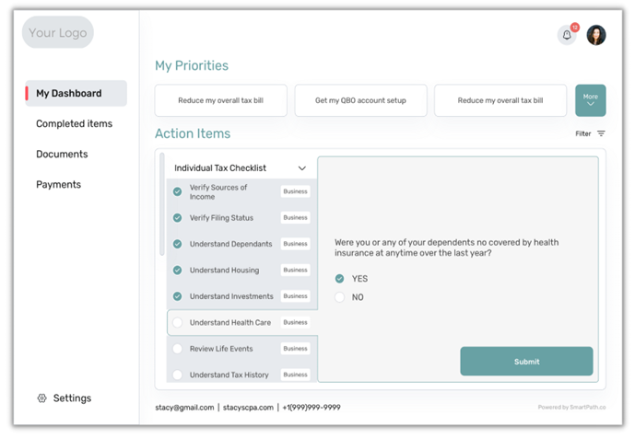Expand the Individual Tax Checklist dropdown
635x438 pixels.
click(x=301, y=168)
